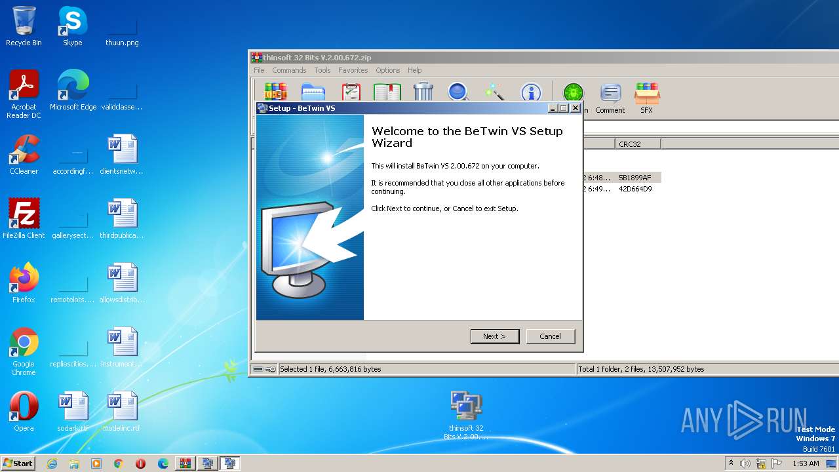The width and height of the screenshot is (839, 472).
Task: Click WinRAR Info icon
Action: click(x=531, y=92)
